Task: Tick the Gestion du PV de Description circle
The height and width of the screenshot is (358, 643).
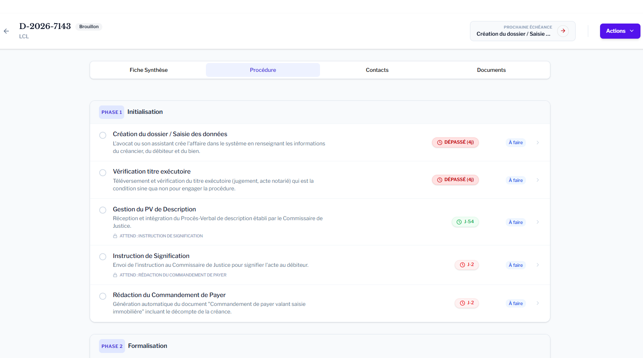Action: coord(103,210)
